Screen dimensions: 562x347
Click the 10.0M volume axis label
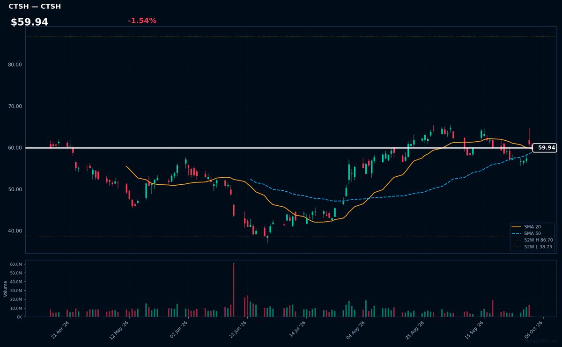click(x=16, y=308)
